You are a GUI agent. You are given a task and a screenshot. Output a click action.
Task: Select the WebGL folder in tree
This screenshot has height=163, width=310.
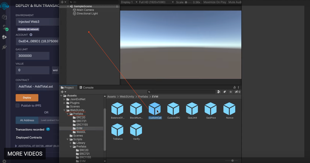(x=79, y=132)
